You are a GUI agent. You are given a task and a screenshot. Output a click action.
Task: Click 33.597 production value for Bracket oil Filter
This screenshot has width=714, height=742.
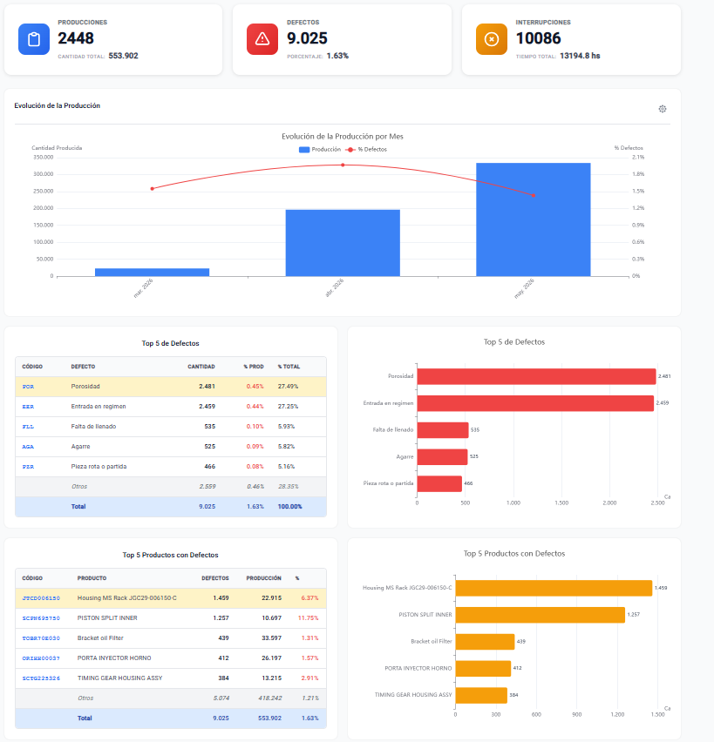point(272,638)
